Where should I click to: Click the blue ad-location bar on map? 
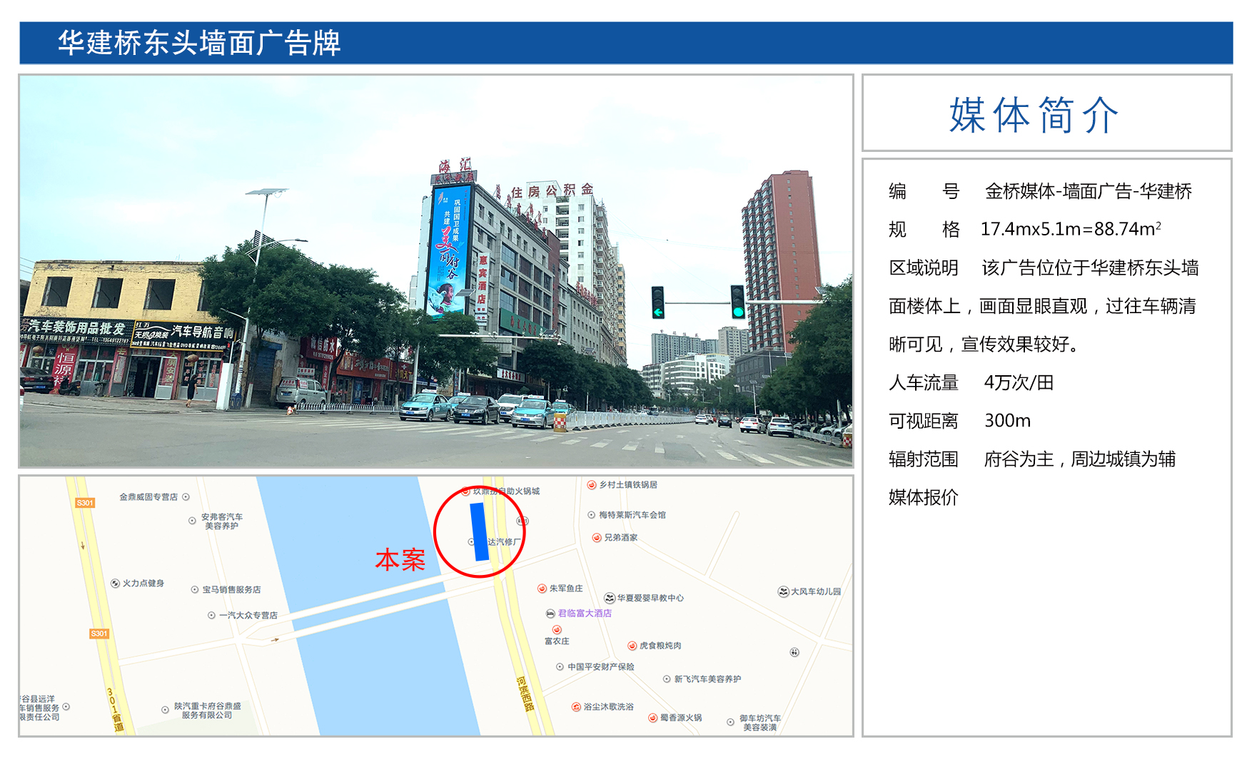pyautogui.click(x=479, y=531)
